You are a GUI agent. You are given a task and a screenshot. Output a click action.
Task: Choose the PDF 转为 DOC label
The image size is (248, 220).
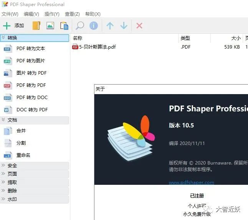(x=32, y=98)
